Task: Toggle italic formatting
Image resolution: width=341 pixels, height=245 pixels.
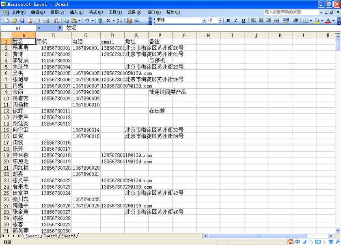Action: [236, 20]
